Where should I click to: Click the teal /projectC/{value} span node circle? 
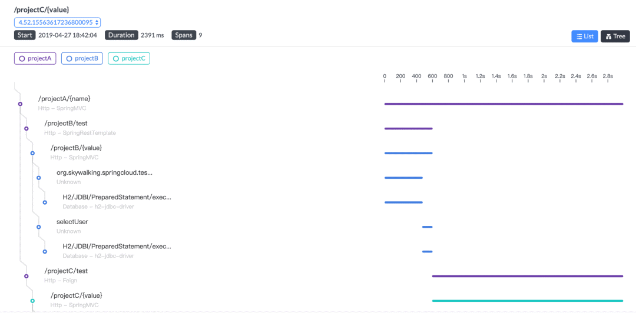coord(32,301)
